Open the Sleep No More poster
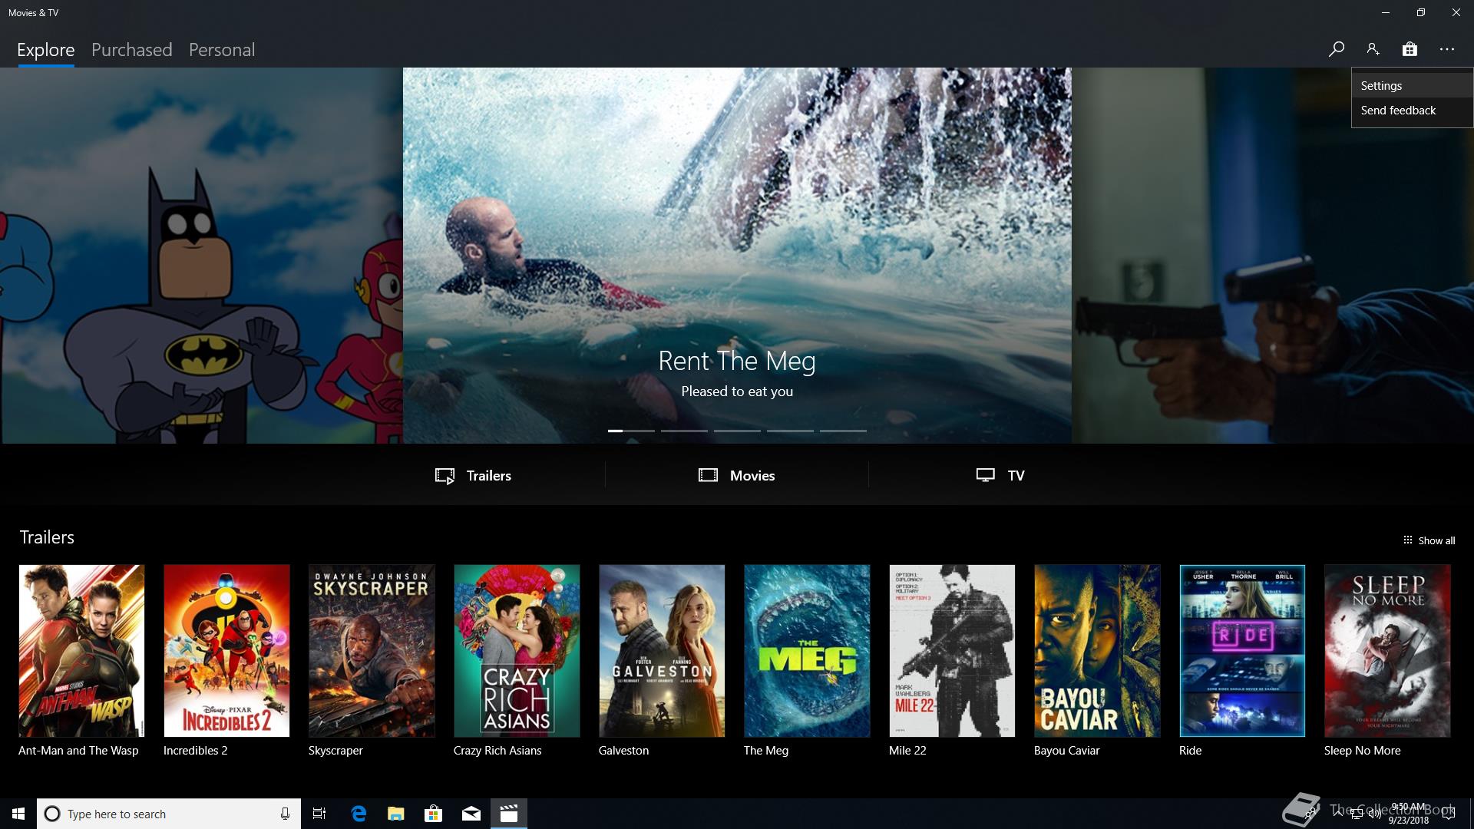 1387,651
